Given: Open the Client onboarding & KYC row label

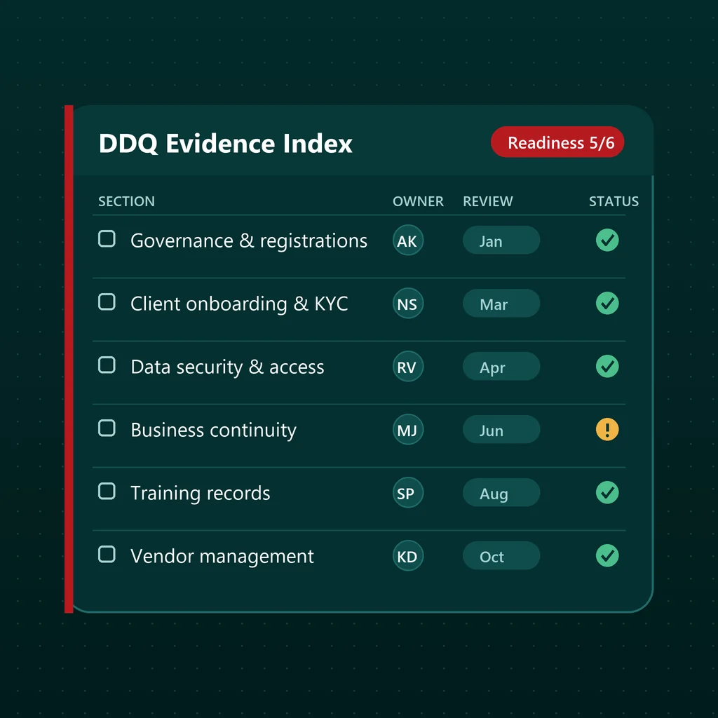Looking at the screenshot, I should click(x=239, y=304).
